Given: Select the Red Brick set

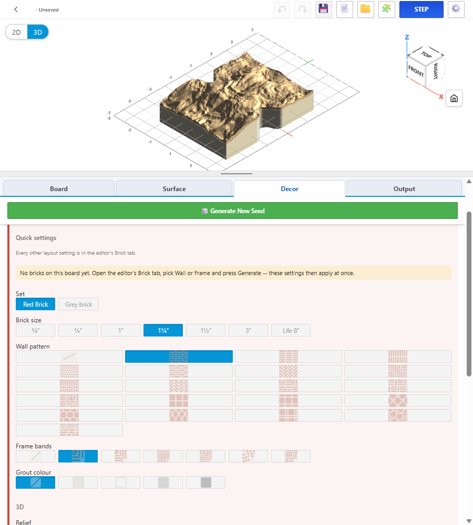Looking at the screenshot, I should coord(36,304).
